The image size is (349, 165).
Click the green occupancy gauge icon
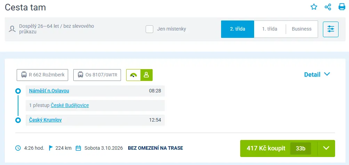coord(133,75)
